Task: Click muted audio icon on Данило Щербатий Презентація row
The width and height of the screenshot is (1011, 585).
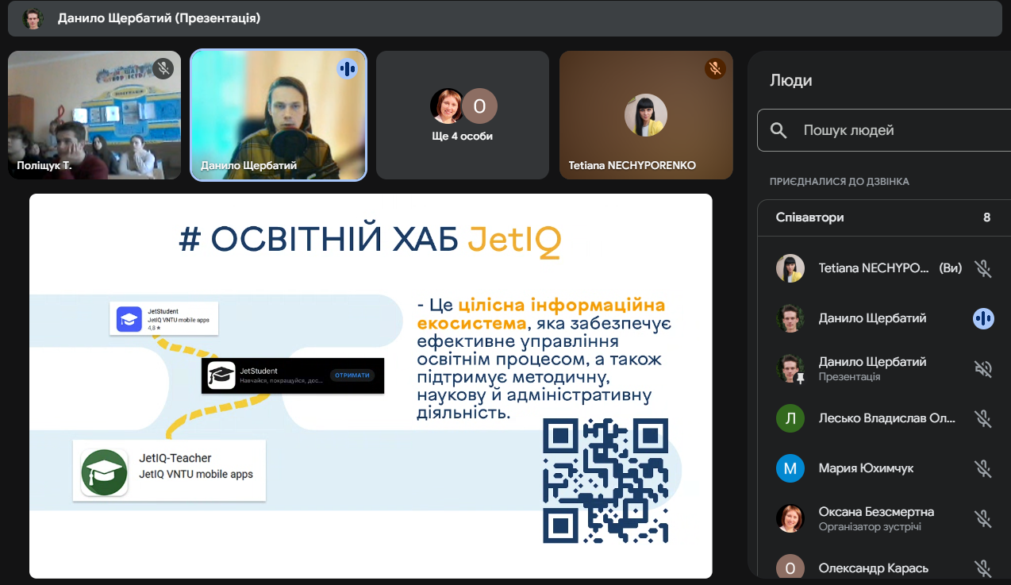Action: click(x=983, y=368)
